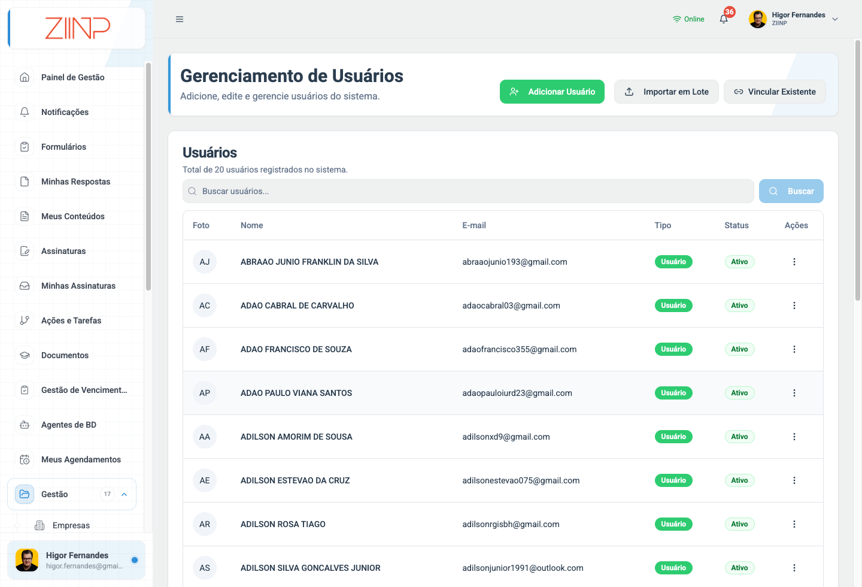This screenshot has height=587, width=862.
Task: Click the Buscar search button
Action: 791,191
